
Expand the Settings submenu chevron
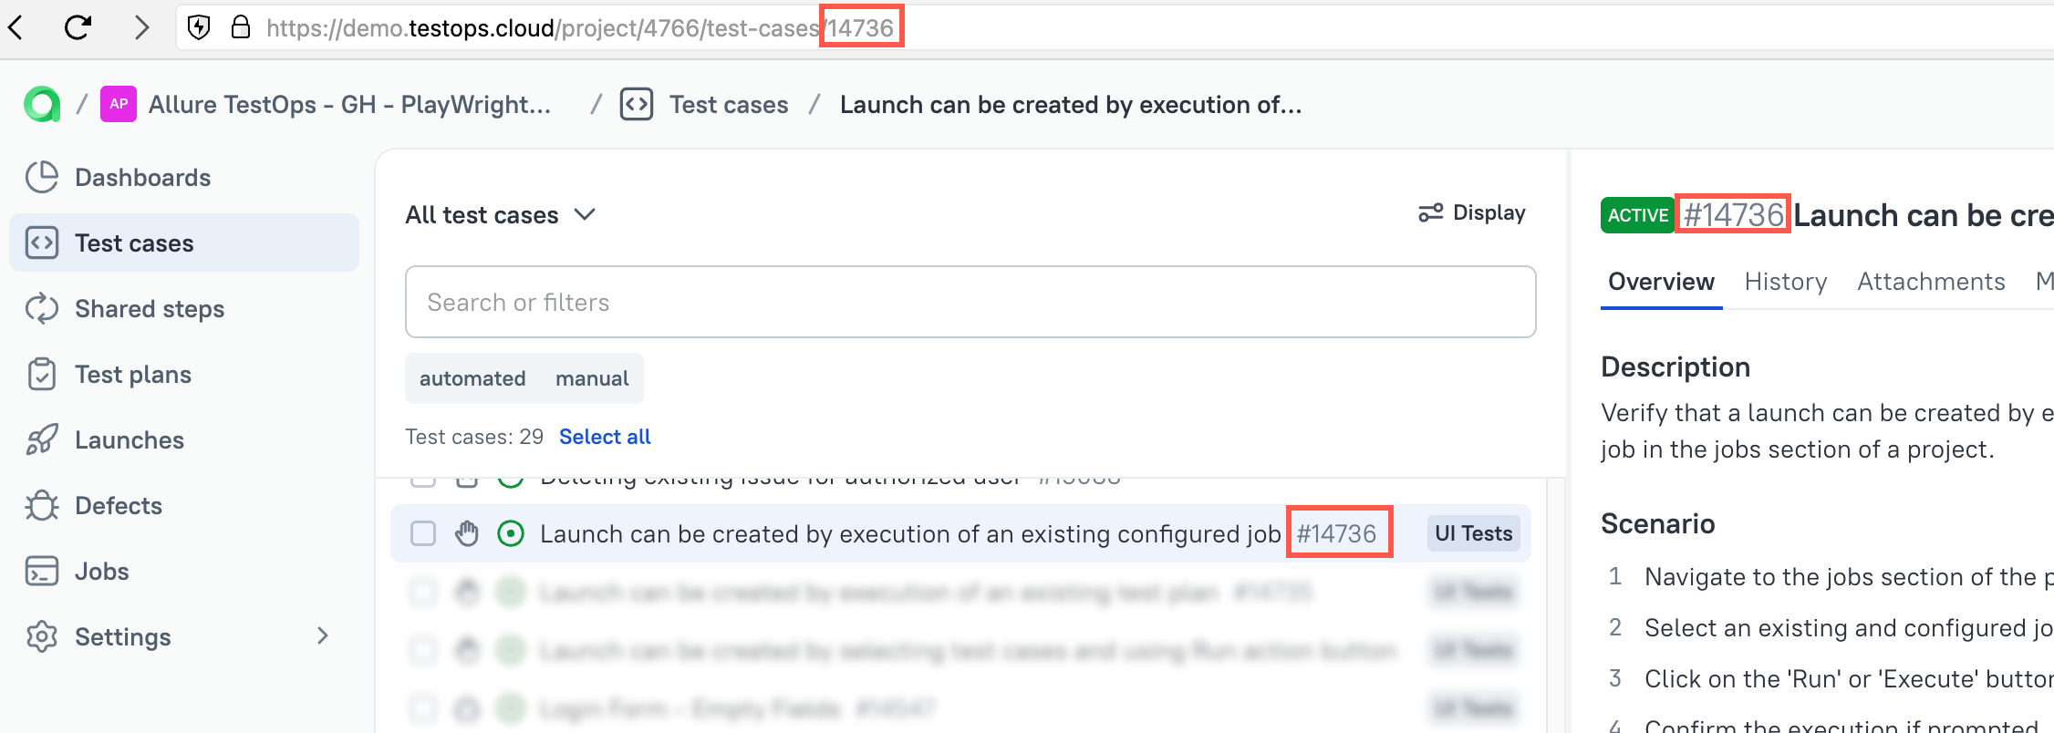[322, 636]
